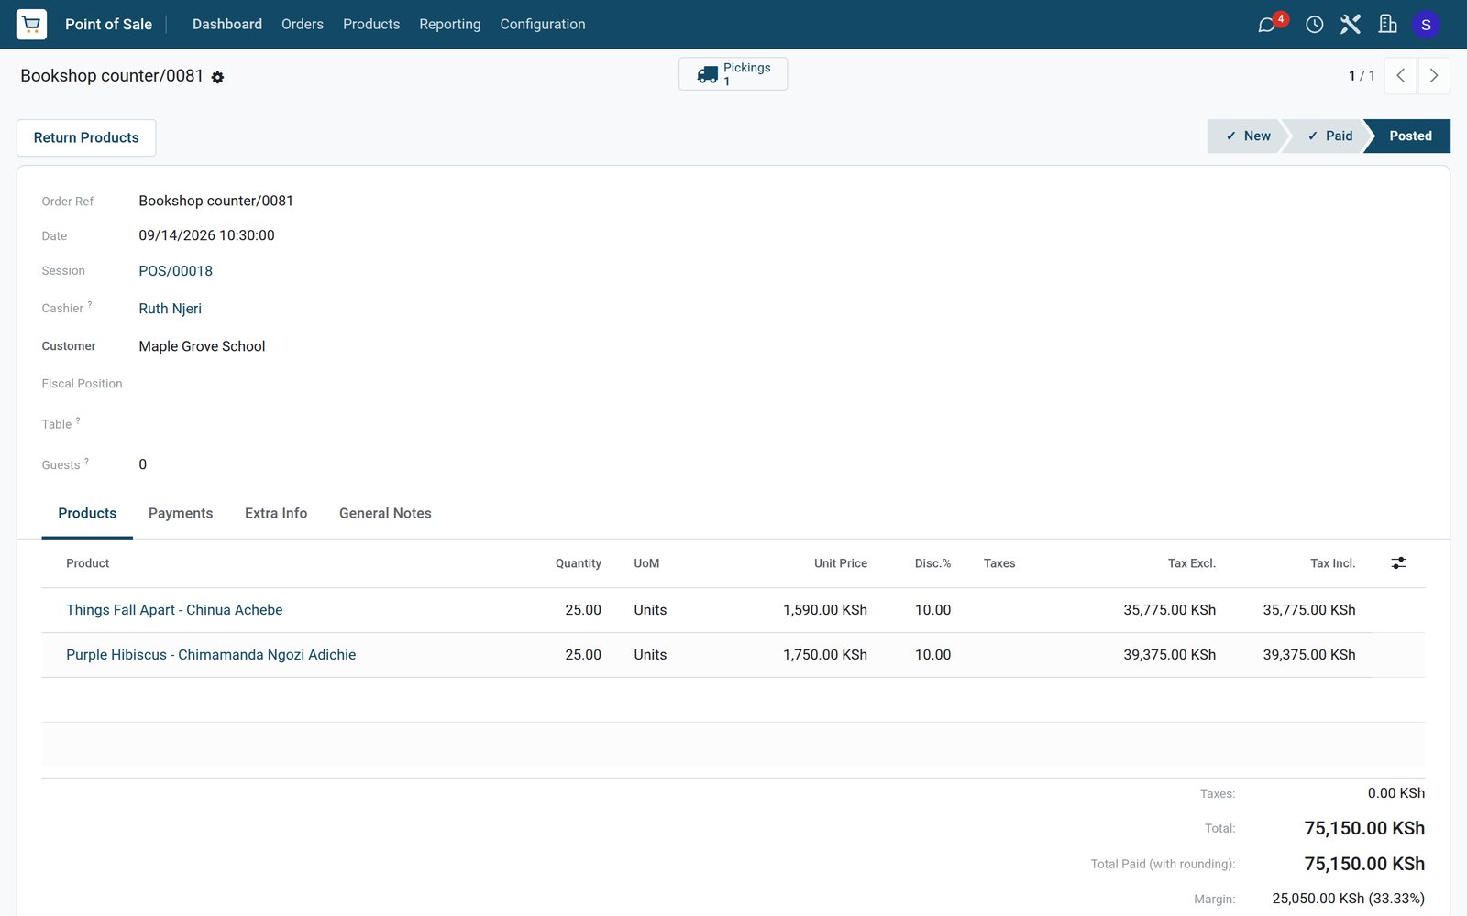1467x916 pixels.
Task: Click the order date 09/14/2026 10:30:00
Action: tap(206, 235)
